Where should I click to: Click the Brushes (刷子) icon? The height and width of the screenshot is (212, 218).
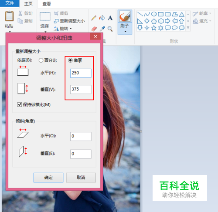125,16
